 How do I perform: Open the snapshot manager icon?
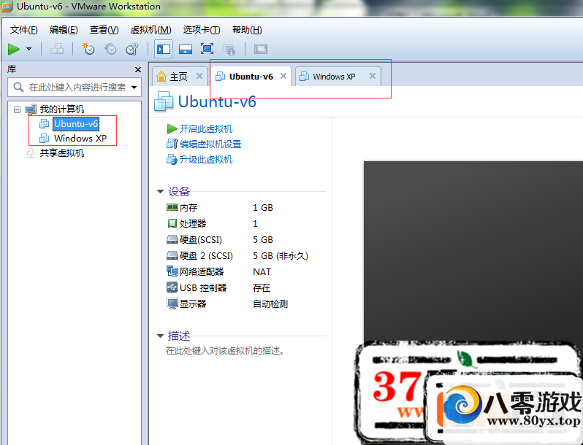(132, 49)
